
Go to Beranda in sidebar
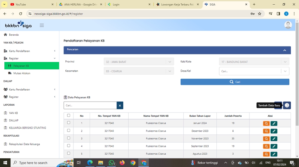pyautogui.click(x=11, y=35)
